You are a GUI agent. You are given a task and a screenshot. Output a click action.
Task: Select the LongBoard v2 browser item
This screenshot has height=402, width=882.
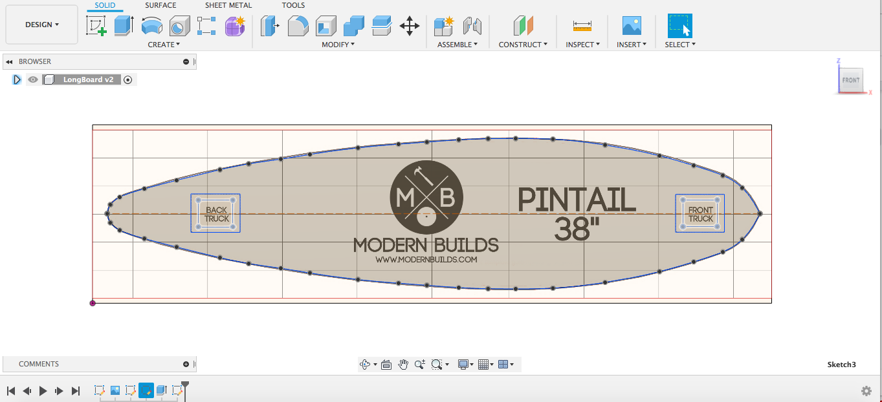(x=89, y=79)
